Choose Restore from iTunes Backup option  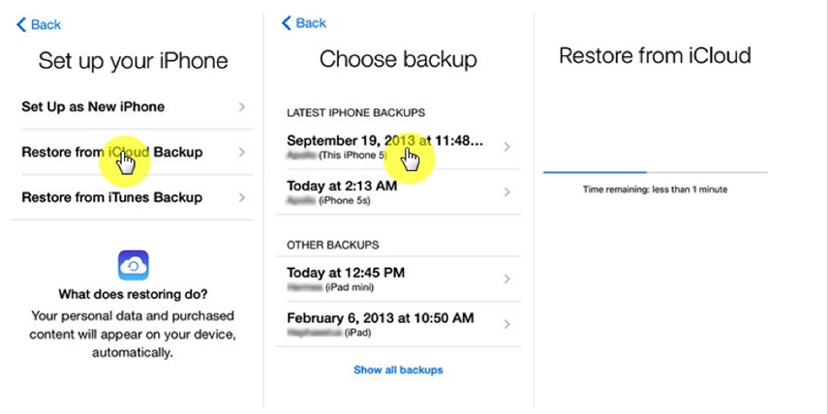(133, 197)
